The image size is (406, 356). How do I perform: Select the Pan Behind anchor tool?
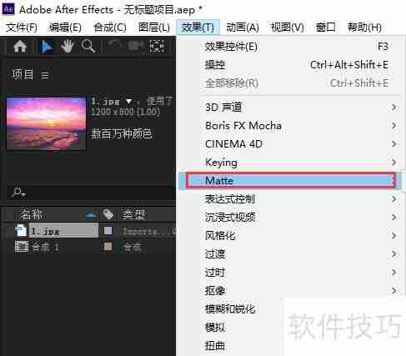point(157,47)
